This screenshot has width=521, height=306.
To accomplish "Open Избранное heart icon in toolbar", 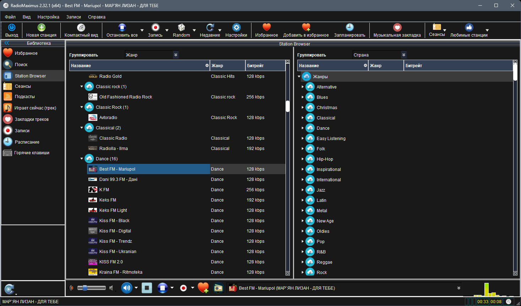I will (x=267, y=27).
